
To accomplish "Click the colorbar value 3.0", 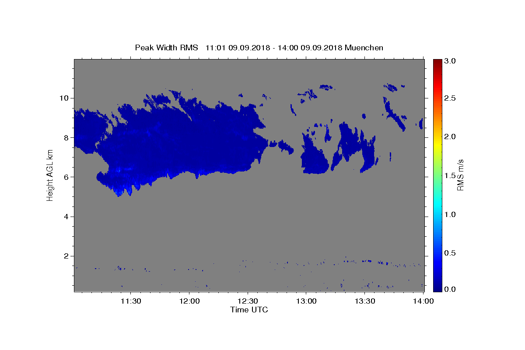I will click(450, 61).
